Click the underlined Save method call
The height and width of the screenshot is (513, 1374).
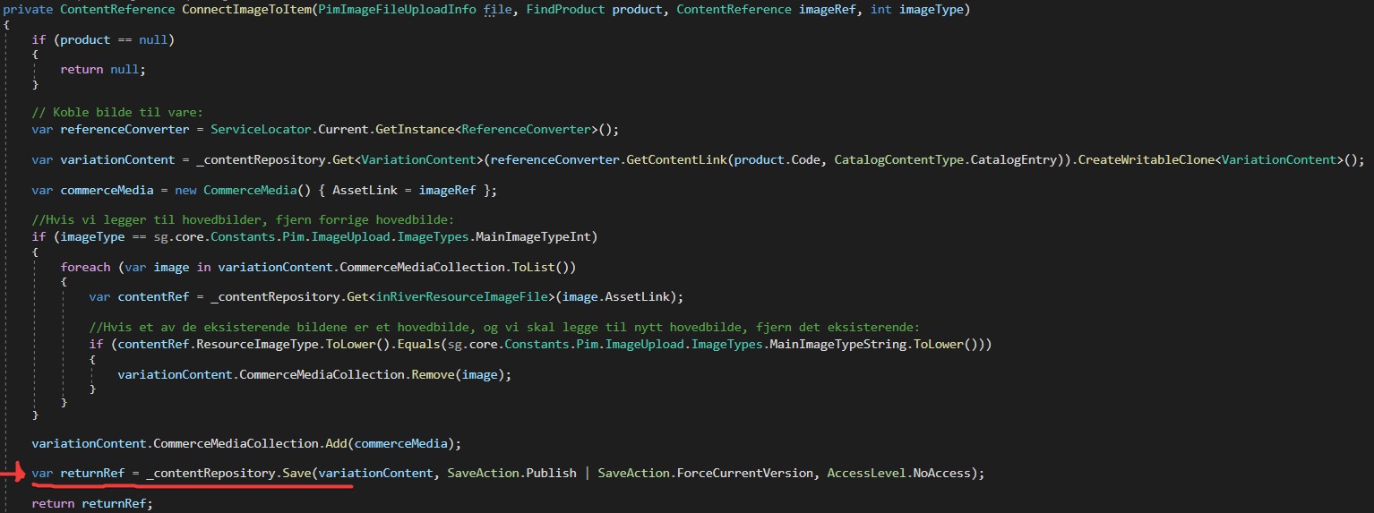point(296,473)
